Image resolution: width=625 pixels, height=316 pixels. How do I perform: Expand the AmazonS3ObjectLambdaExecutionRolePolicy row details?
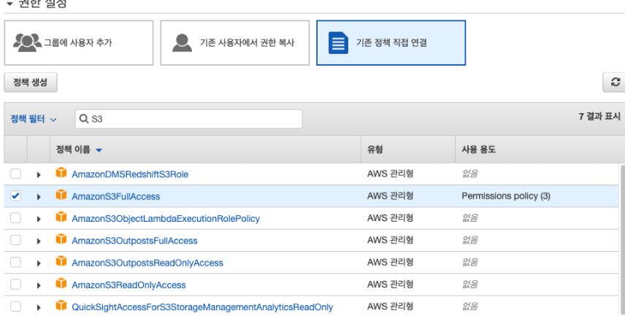click(39, 219)
